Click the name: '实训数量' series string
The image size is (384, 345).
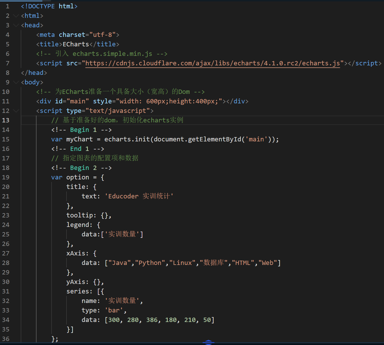(x=122, y=301)
